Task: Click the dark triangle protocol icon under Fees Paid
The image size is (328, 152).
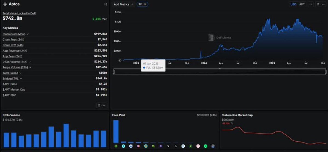Action: [x=176, y=146]
